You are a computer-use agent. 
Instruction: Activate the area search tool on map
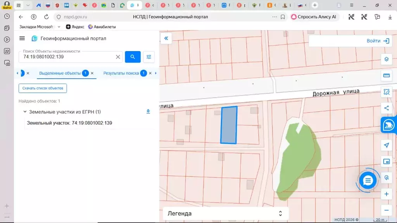[386, 92]
